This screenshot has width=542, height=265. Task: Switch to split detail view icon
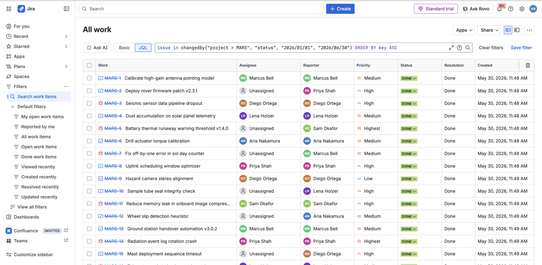click(517, 30)
